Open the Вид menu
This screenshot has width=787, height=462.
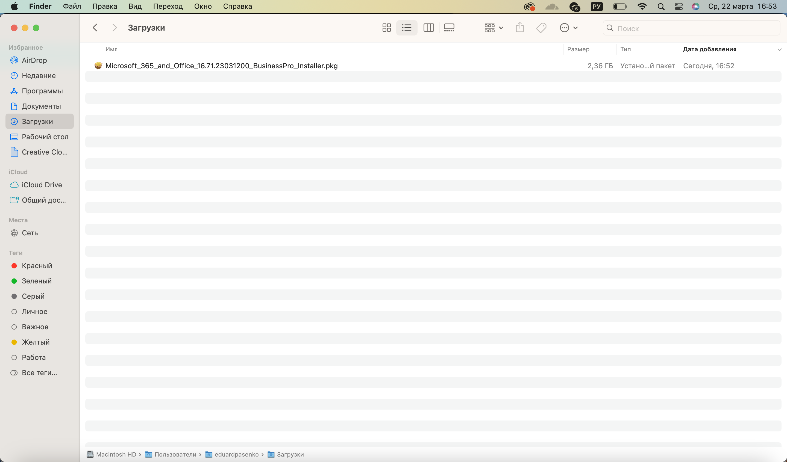[135, 7]
